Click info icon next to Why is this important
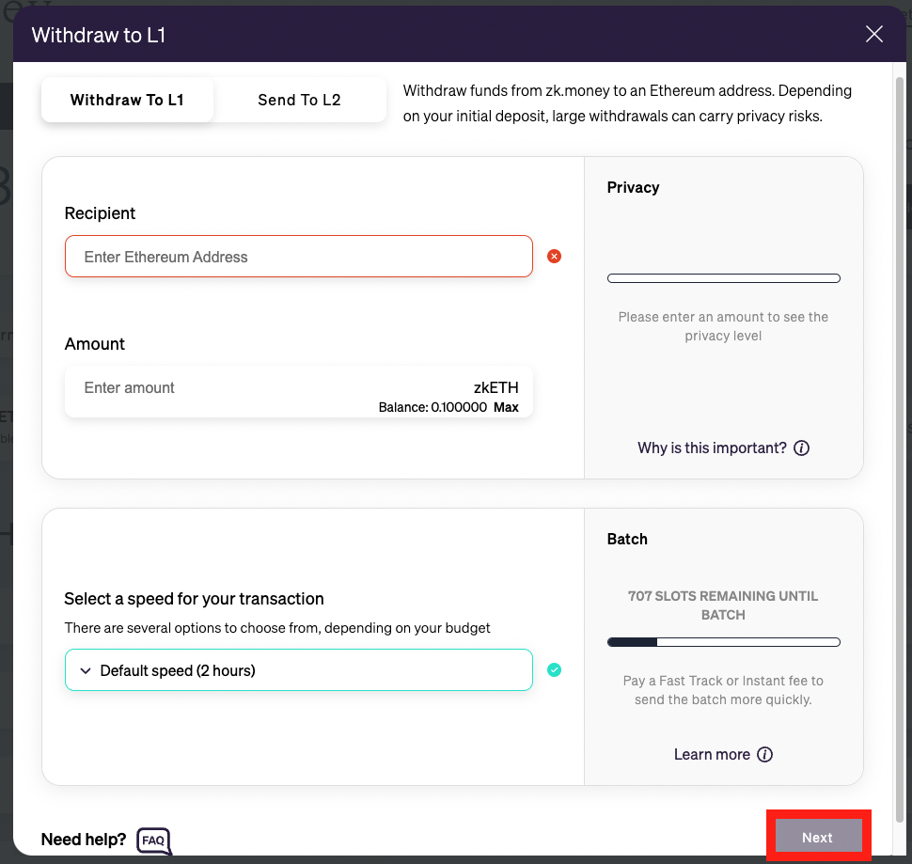912x864 pixels. click(x=801, y=448)
